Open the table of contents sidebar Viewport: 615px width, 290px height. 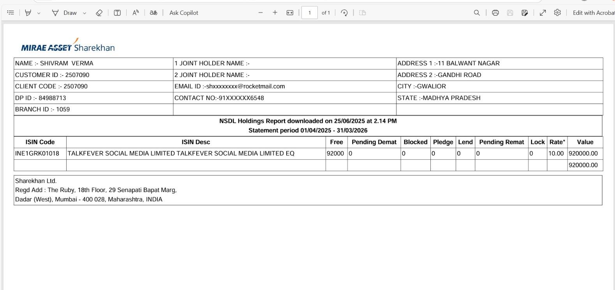point(11,13)
